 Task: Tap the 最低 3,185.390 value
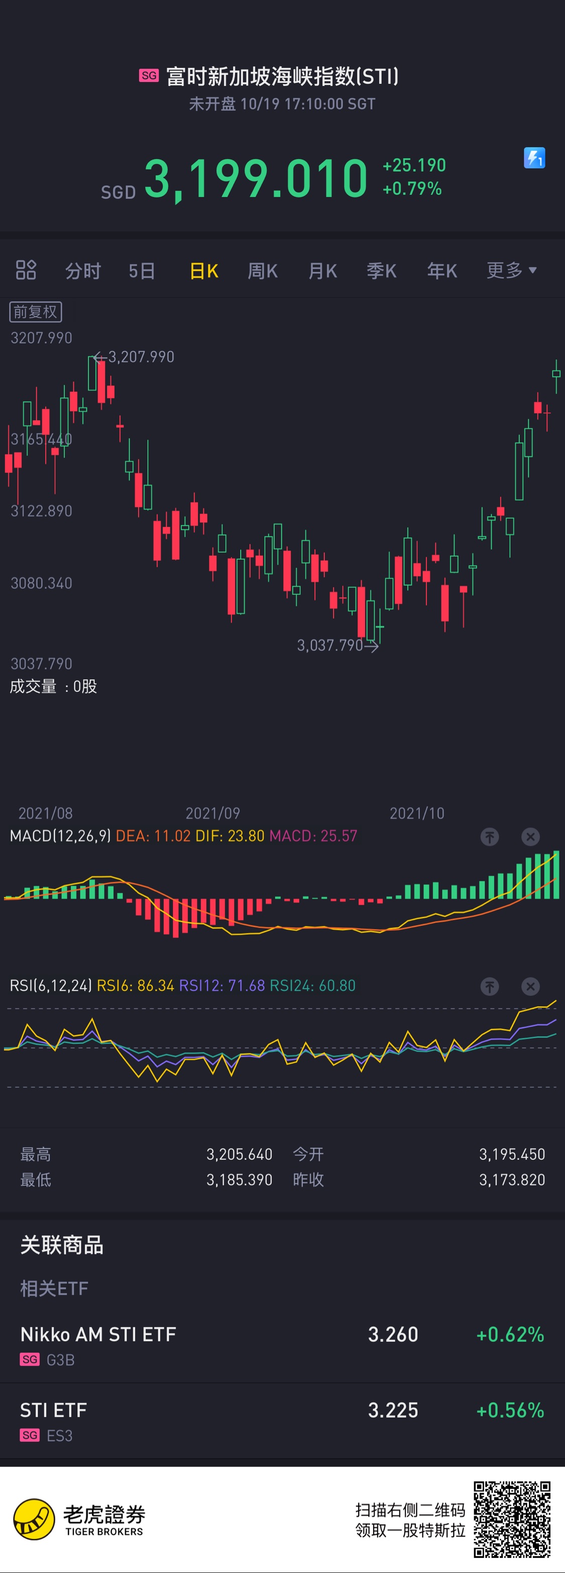pyautogui.click(x=239, y=1180)
